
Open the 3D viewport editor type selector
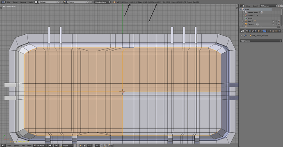[3, 145]
